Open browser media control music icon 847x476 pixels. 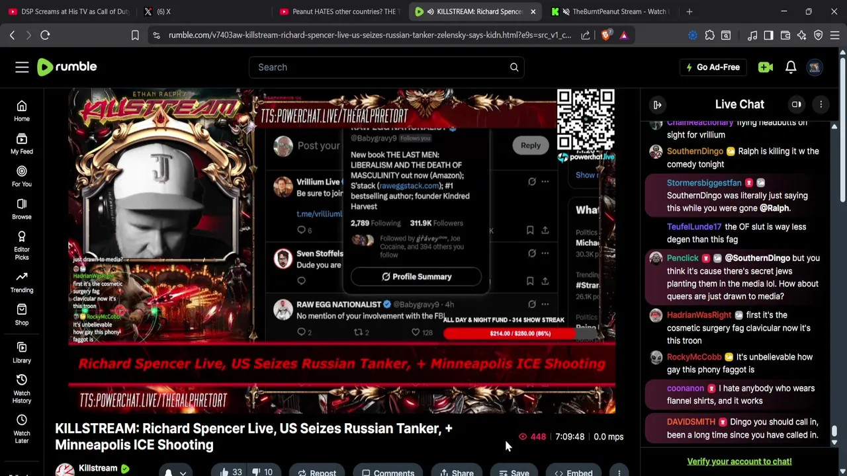(x=752, y=35)
